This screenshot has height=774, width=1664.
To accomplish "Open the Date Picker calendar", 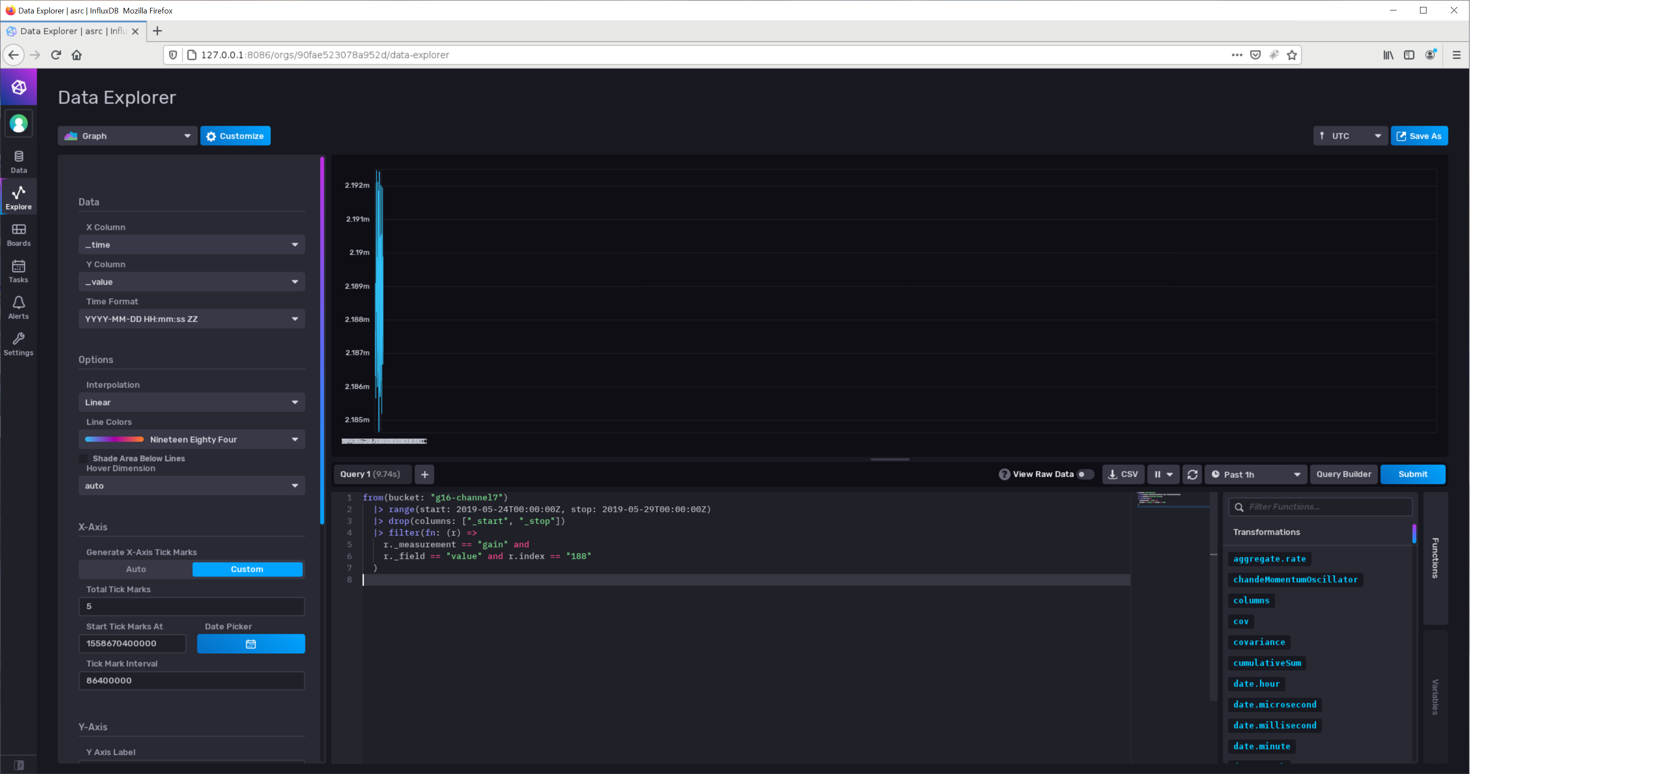I will pyautogui.click(x=250, y=643).
